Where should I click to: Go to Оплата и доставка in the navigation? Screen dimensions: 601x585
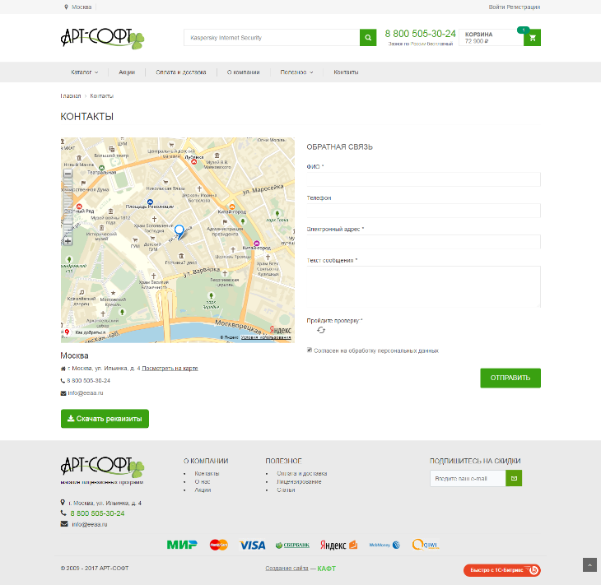point(181,72)
